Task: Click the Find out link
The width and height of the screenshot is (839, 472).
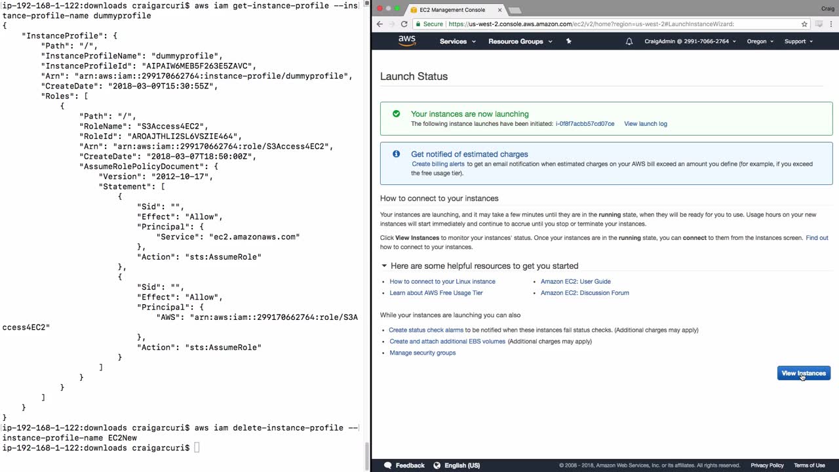Action: click(x=817, y=238)
